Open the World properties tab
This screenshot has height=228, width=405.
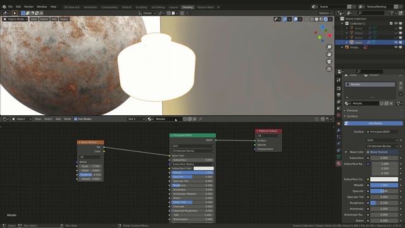pyautogui.click(x=339, y=115)
